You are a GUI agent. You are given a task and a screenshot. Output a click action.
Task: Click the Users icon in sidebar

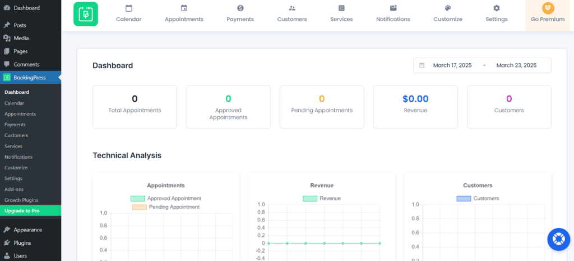pyautogui.click(x=7, y=256)
